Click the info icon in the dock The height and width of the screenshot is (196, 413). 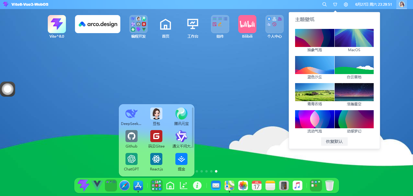coord(197,185)
